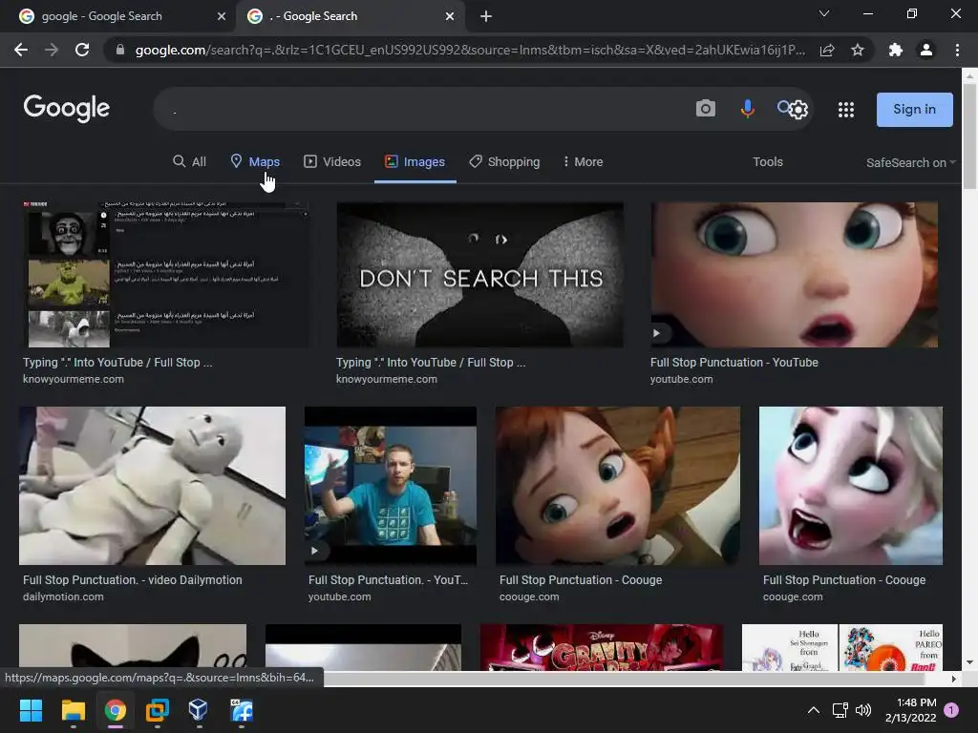Search by image with camera icon
Screen dimensions: 978x733
(x=706, y=109)
